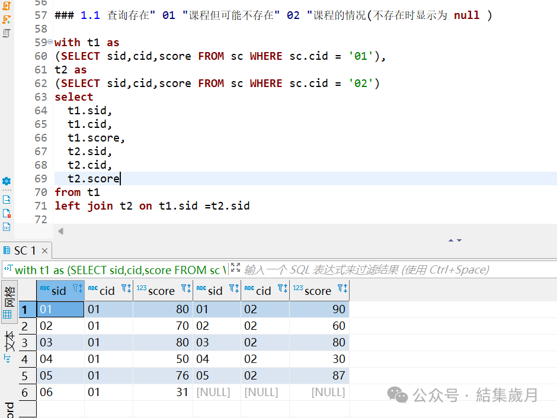Click the [NULL] score cell in row 6
Screen dimensions: 557x418
(x=319, y=393)
